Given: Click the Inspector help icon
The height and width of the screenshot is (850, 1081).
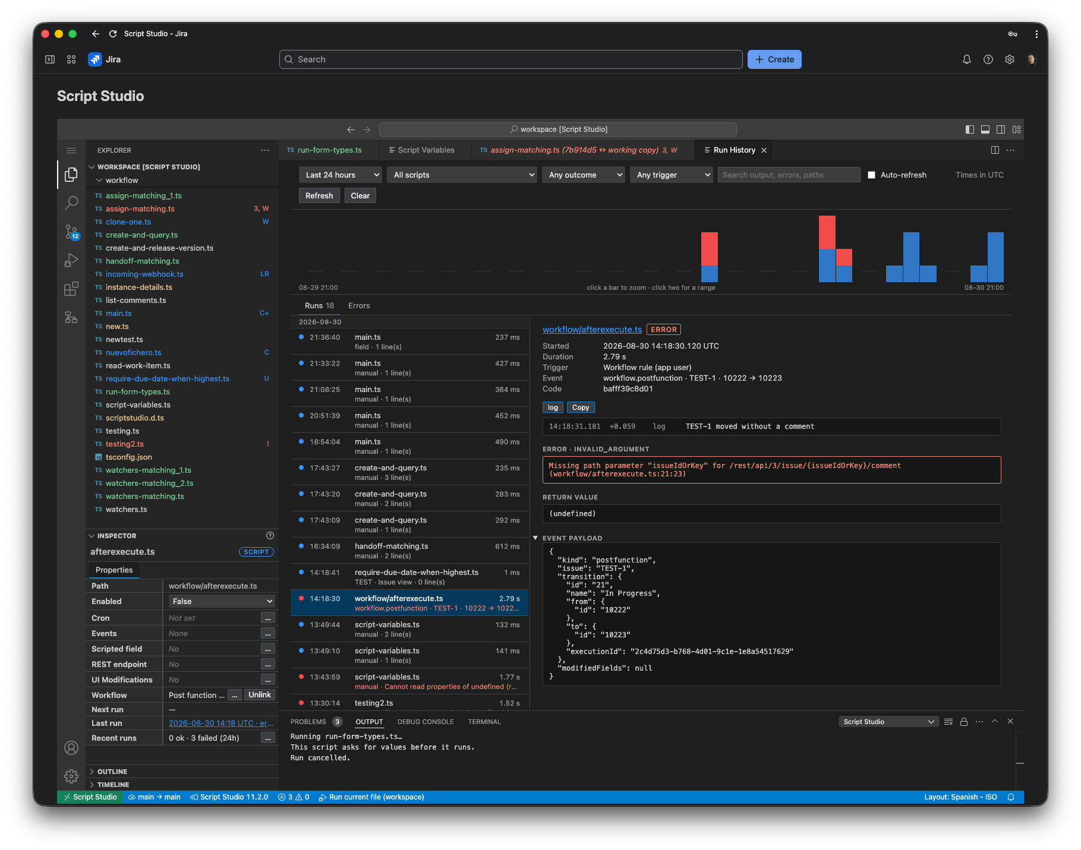Looking at the screenshot, I should 270,536.
